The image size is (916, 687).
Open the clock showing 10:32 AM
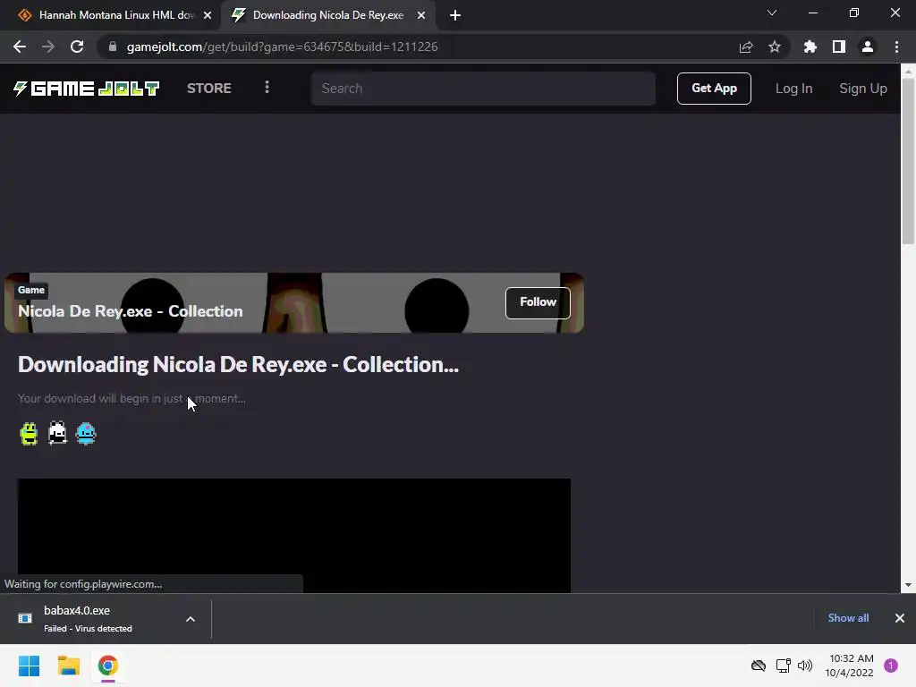pos(850,666)
